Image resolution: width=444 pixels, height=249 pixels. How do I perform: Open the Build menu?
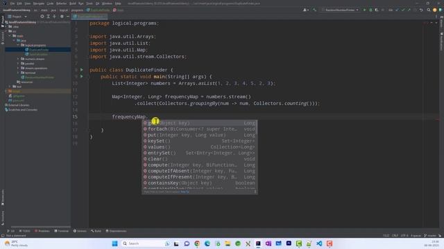click(73, 3)
